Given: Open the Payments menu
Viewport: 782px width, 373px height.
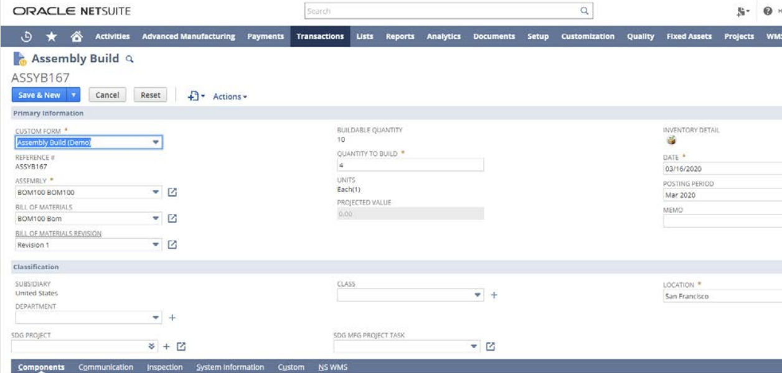Looking at the screenshot, I should pyautogui.click(x=266, y=37).
